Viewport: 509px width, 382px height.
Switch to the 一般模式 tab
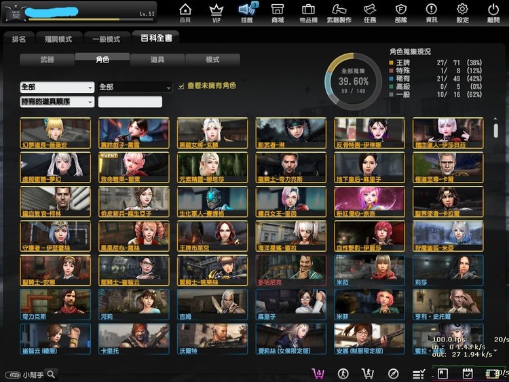tap(107, 39)
